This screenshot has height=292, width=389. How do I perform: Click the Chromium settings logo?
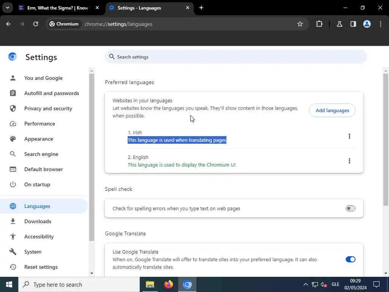coord(13,57)
